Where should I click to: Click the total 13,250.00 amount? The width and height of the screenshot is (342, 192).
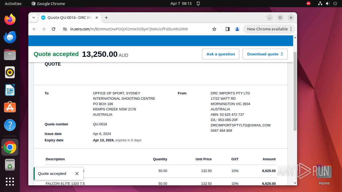coord(100,54)
